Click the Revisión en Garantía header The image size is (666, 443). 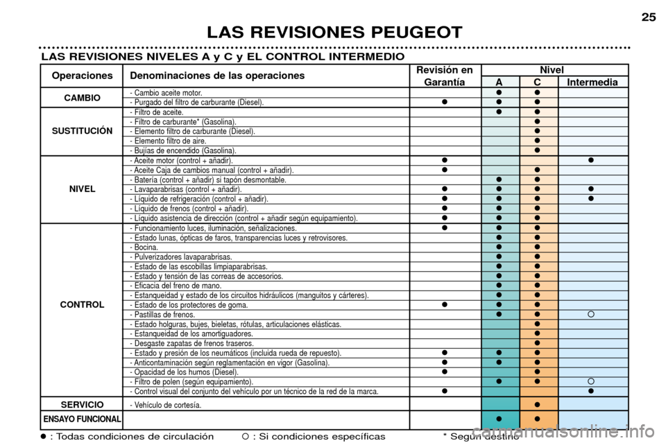coord(445,76)
